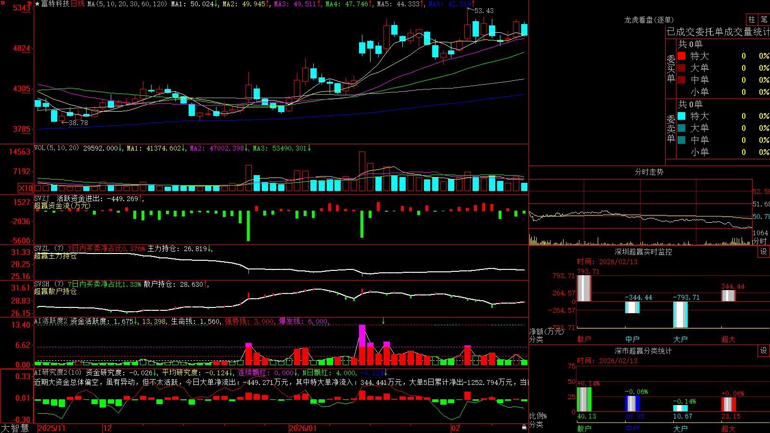
Task: Click 深圳超赢实时监控 panel title
Action: (643, 252)
